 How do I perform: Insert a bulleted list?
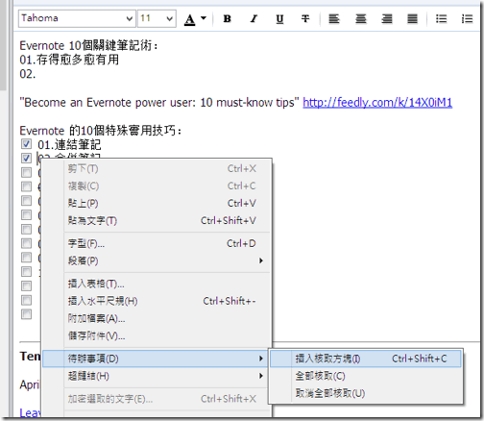coord(441,19)
